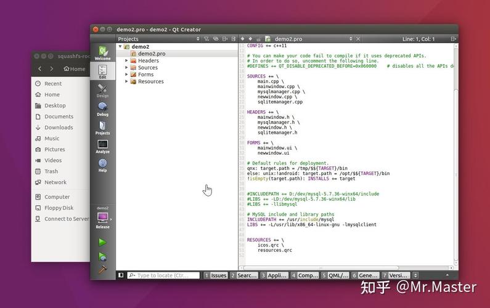Click the editor vertical scrollbar
The height and width of the screenshot is (308, 490).
click(456, 174)
